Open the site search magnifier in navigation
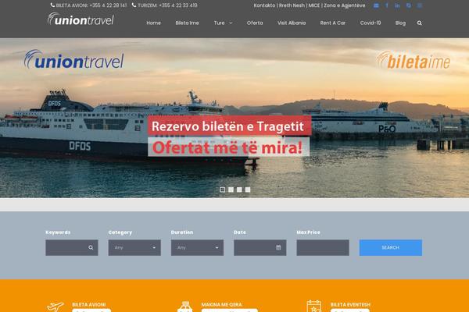Screen dimensions: 469x312 coord(419,23)
